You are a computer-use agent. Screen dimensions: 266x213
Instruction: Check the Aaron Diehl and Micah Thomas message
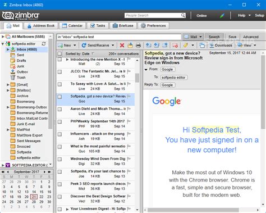(59, 109)
